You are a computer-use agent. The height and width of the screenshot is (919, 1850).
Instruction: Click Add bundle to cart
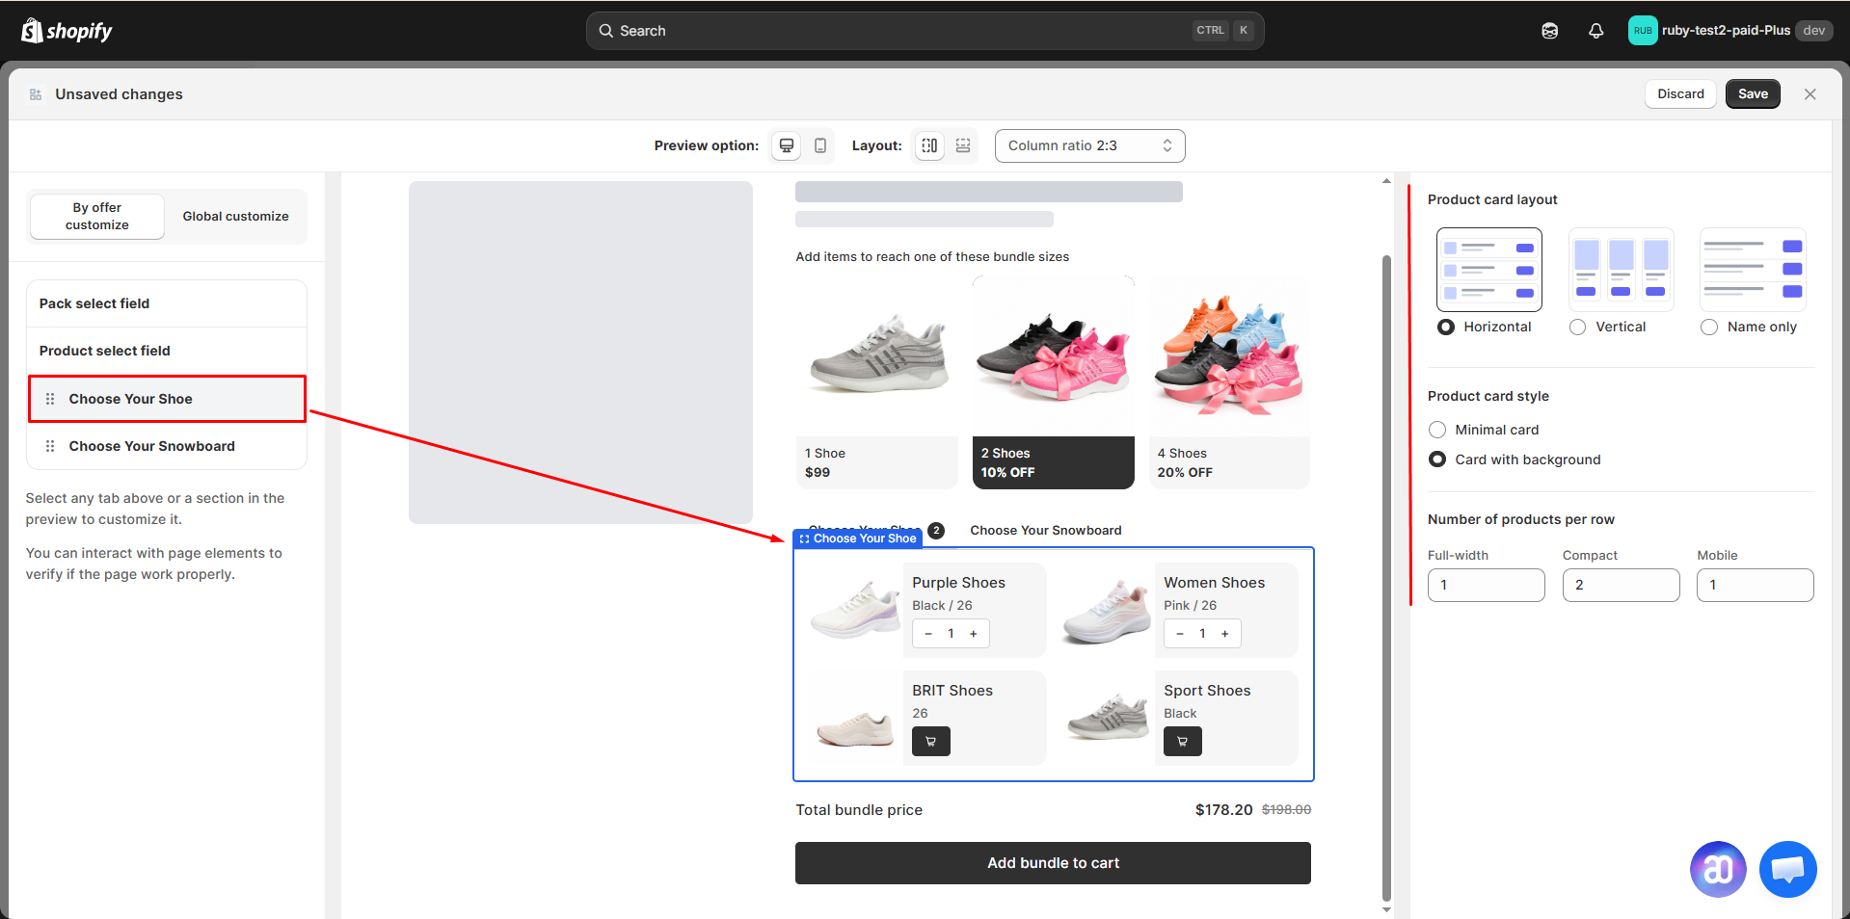pyautogui.click(x=1053, y=863)
